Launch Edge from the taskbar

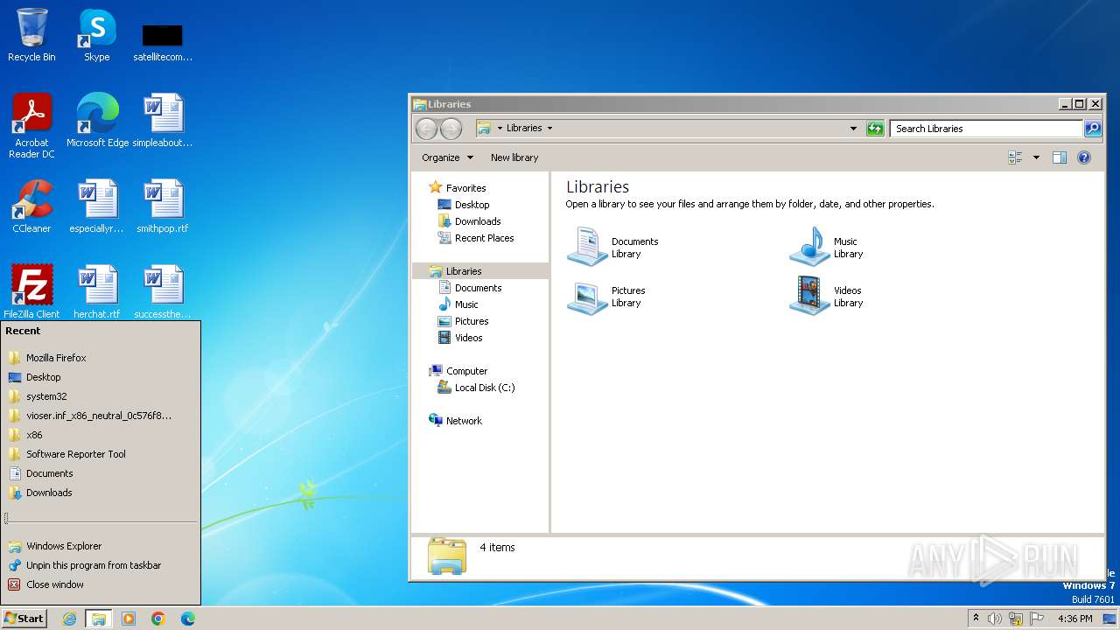click(188, 619)
